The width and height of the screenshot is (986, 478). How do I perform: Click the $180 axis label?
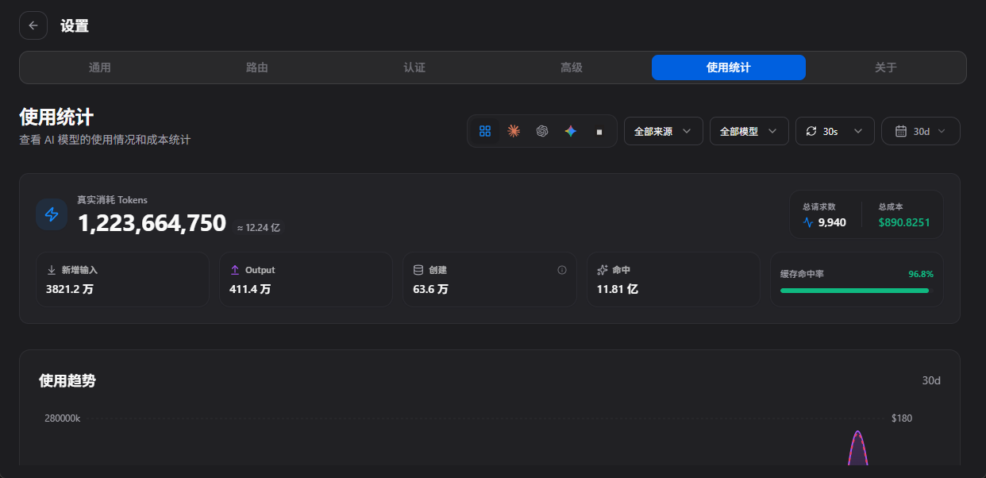(902, 418)
